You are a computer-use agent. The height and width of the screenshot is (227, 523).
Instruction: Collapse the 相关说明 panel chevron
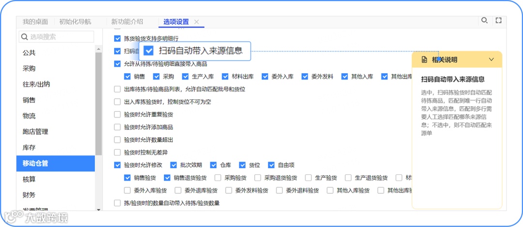click(x=491, y=59)
